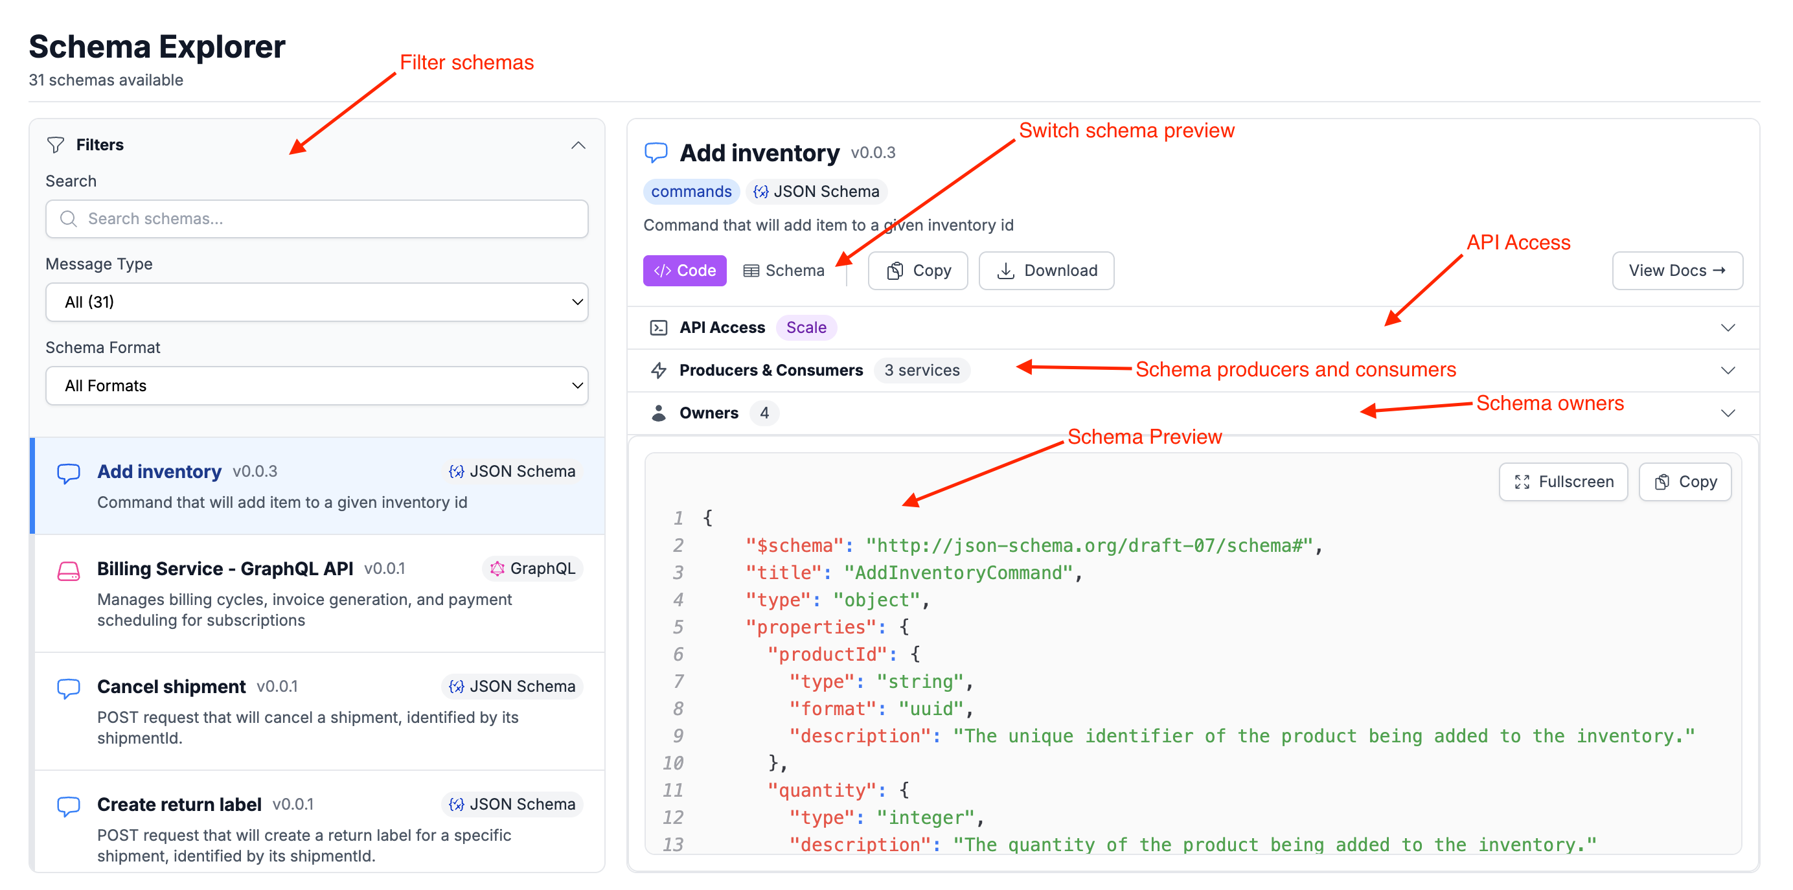Click the GraphQL format badge
This screenshot has height=890, width=1793.
(532, 569)
